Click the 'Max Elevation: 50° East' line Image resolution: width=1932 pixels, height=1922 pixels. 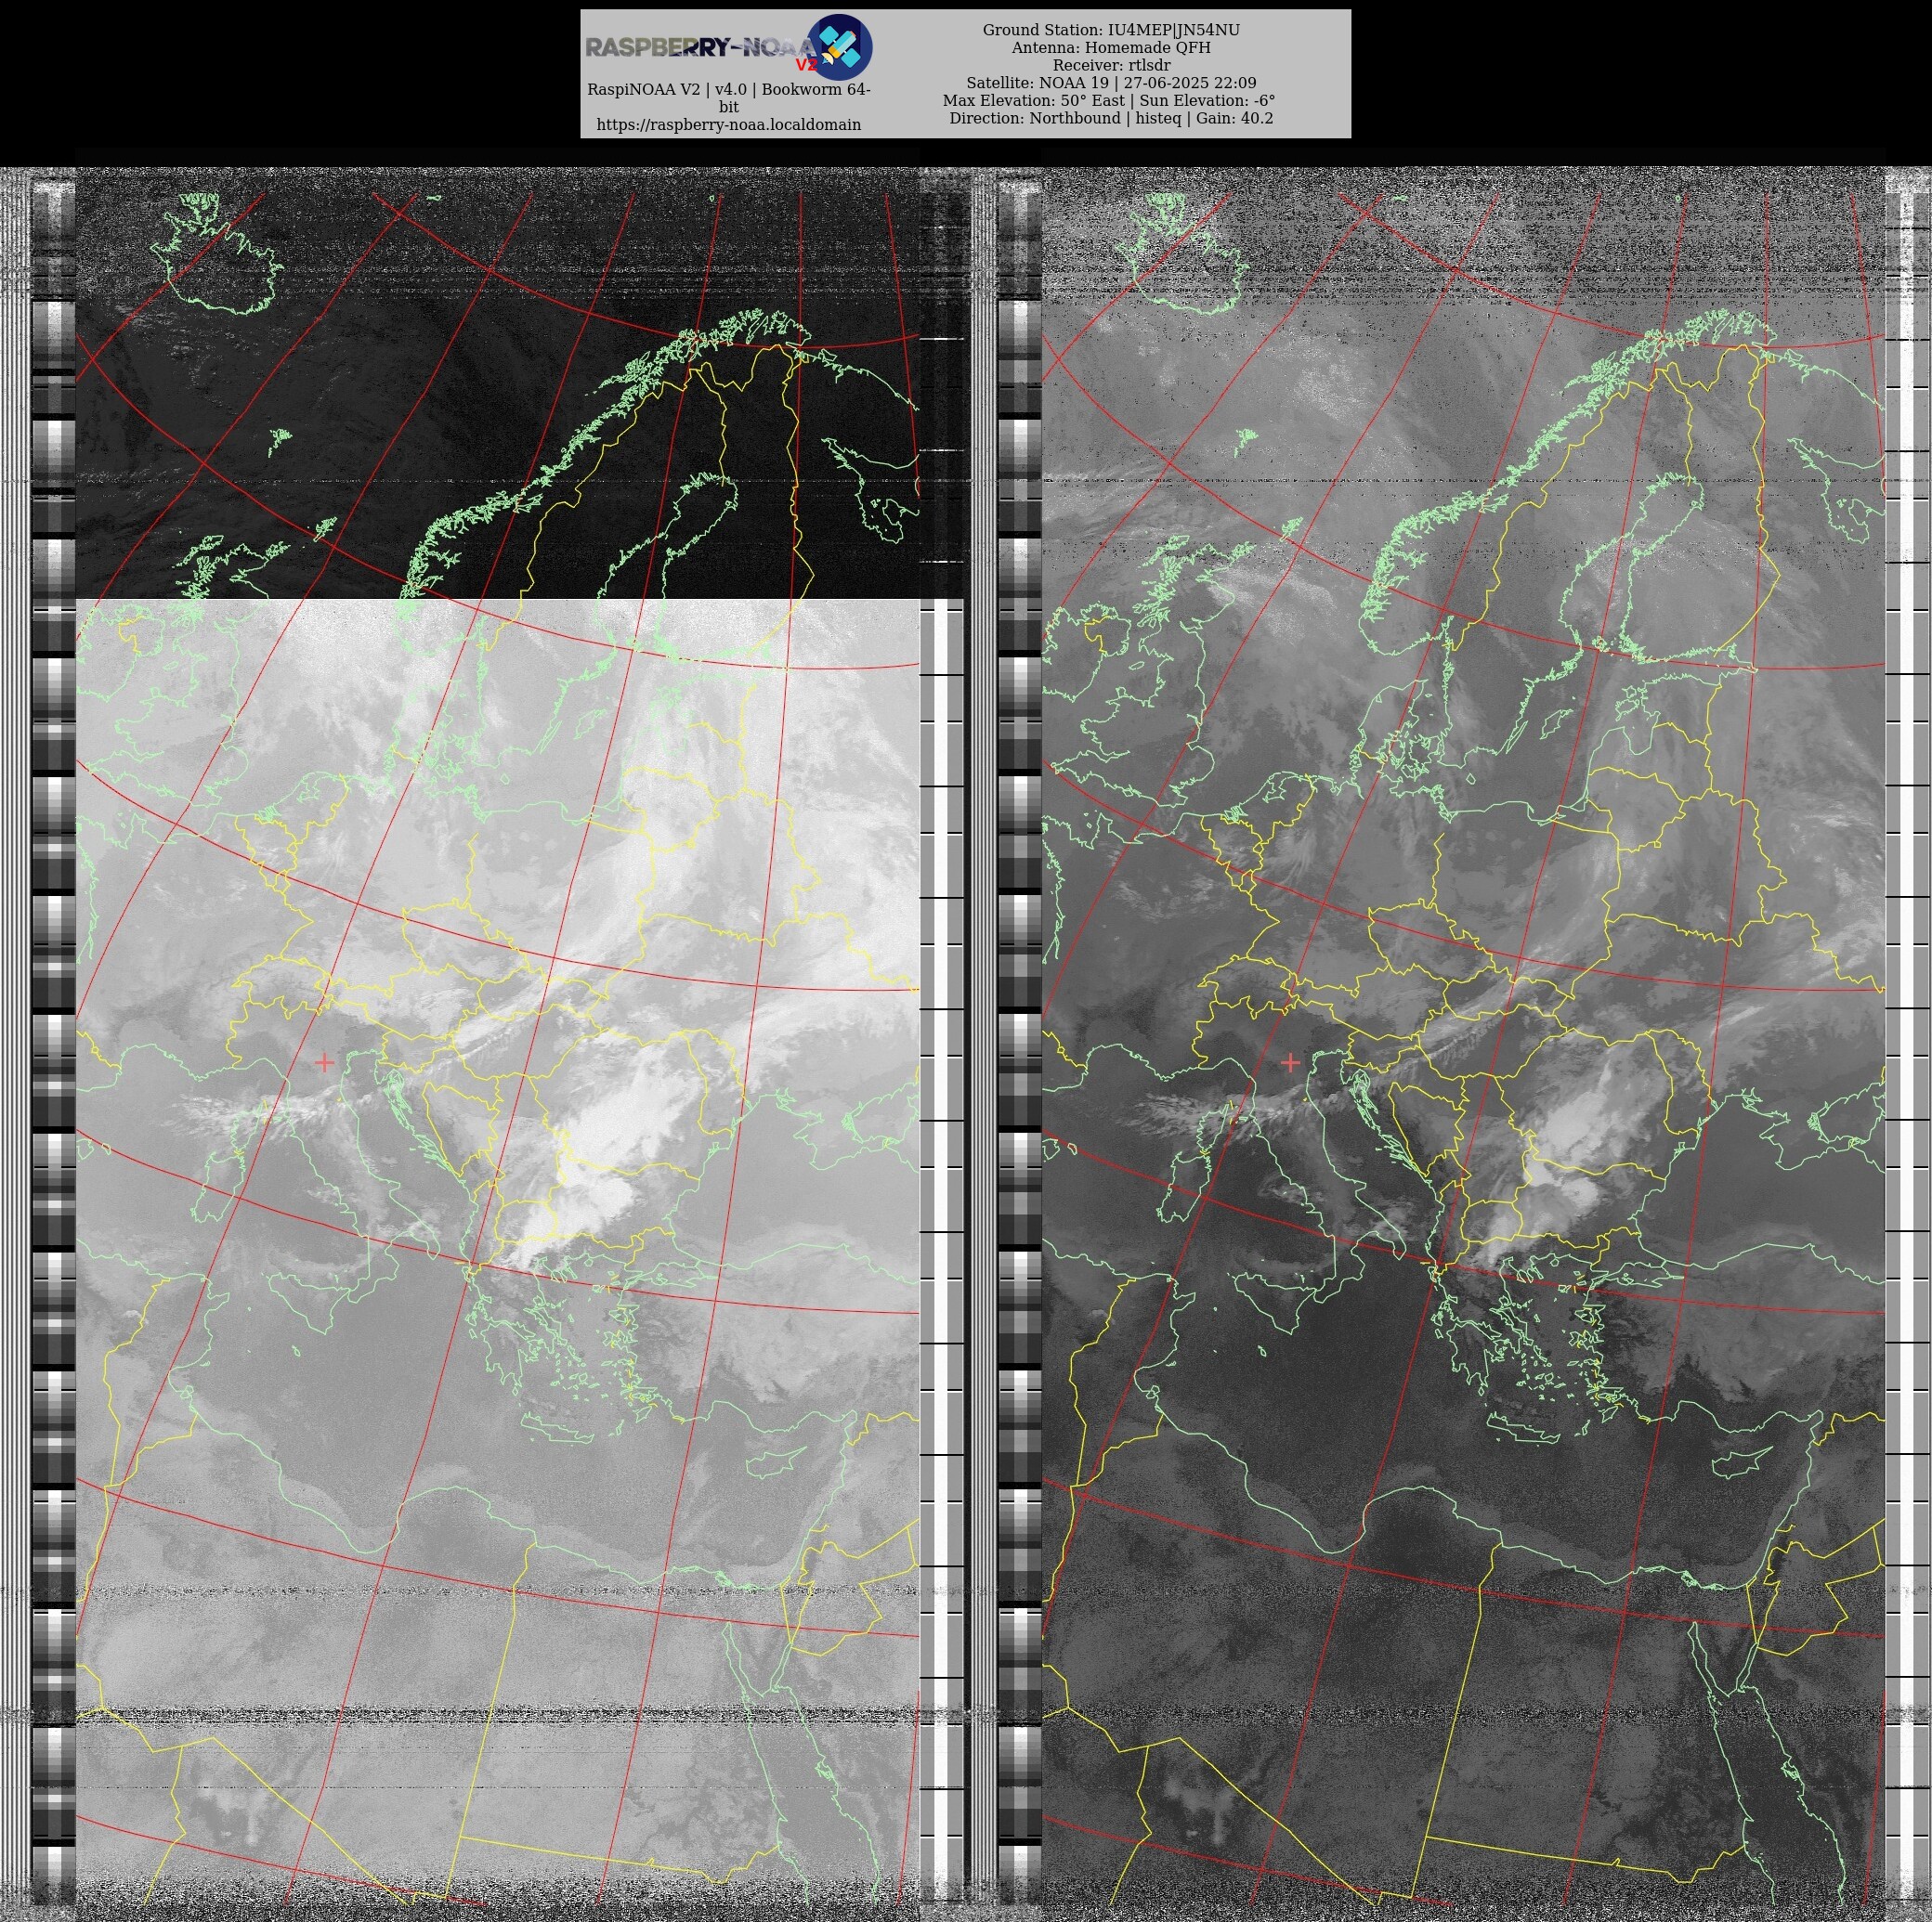[x=1109, y=101]
